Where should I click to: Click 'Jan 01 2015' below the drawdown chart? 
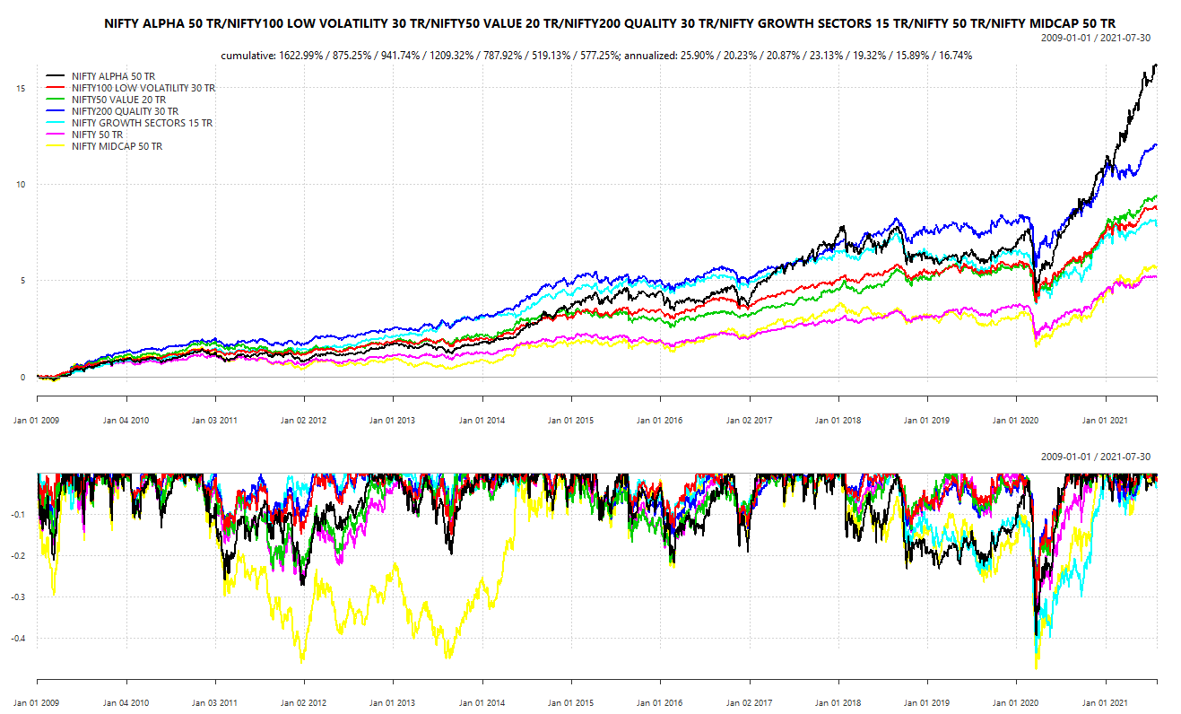click(x=570, y=703)
